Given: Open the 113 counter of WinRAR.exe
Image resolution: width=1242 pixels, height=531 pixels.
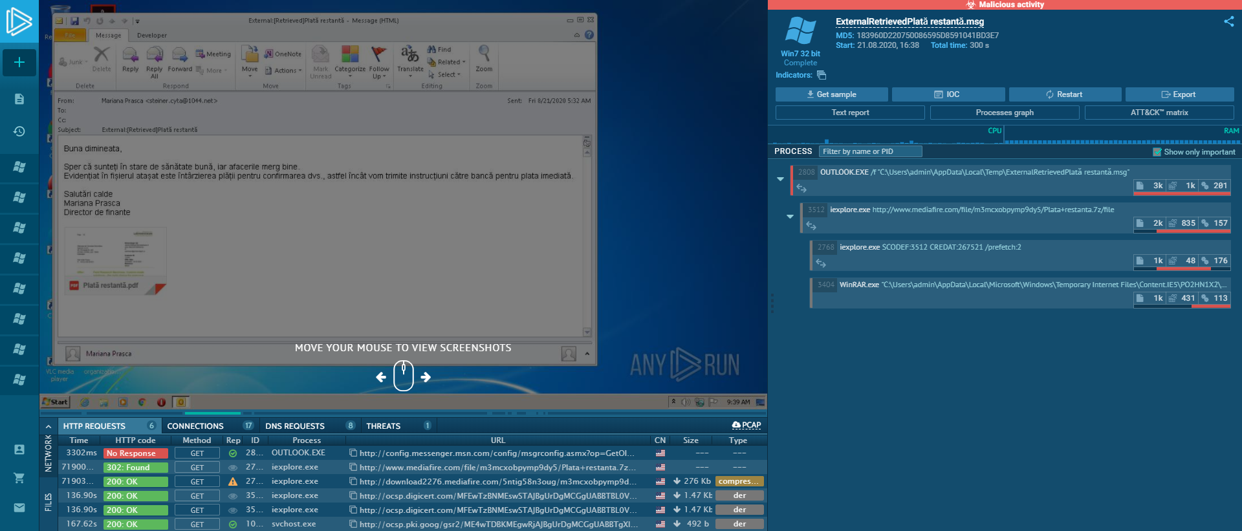Looking at the screenshot, I should (1215, 298).
